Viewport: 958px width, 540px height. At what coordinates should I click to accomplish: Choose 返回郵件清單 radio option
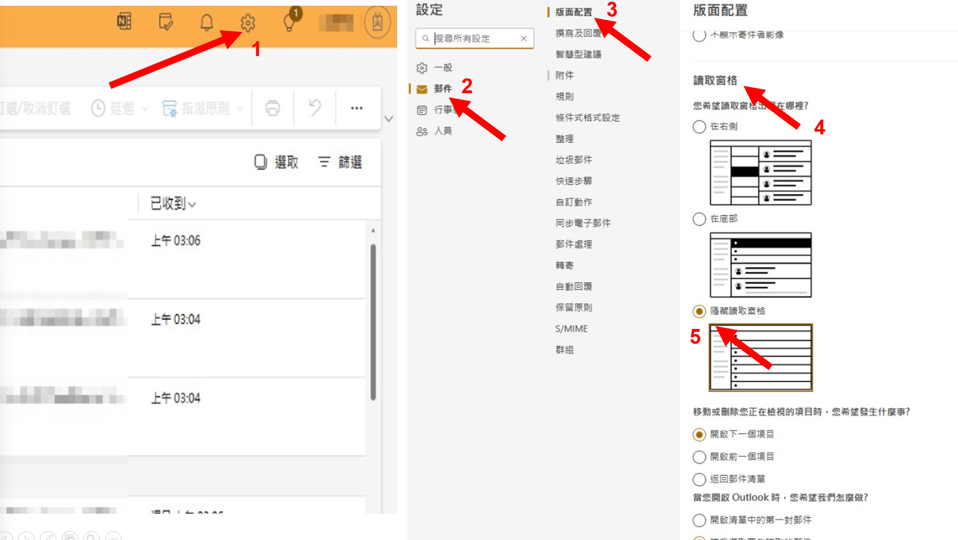[699, 479]
